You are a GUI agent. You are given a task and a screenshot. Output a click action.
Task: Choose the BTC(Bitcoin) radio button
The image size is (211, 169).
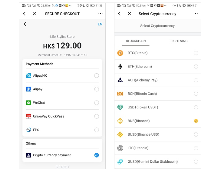(196, 53)
